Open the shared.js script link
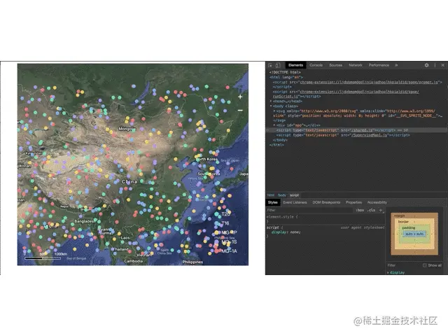 click(363, 130)
